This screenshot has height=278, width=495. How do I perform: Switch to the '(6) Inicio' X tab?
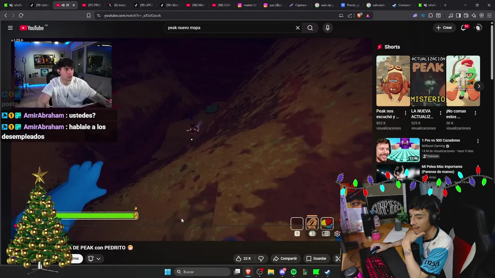coord(117,5)
